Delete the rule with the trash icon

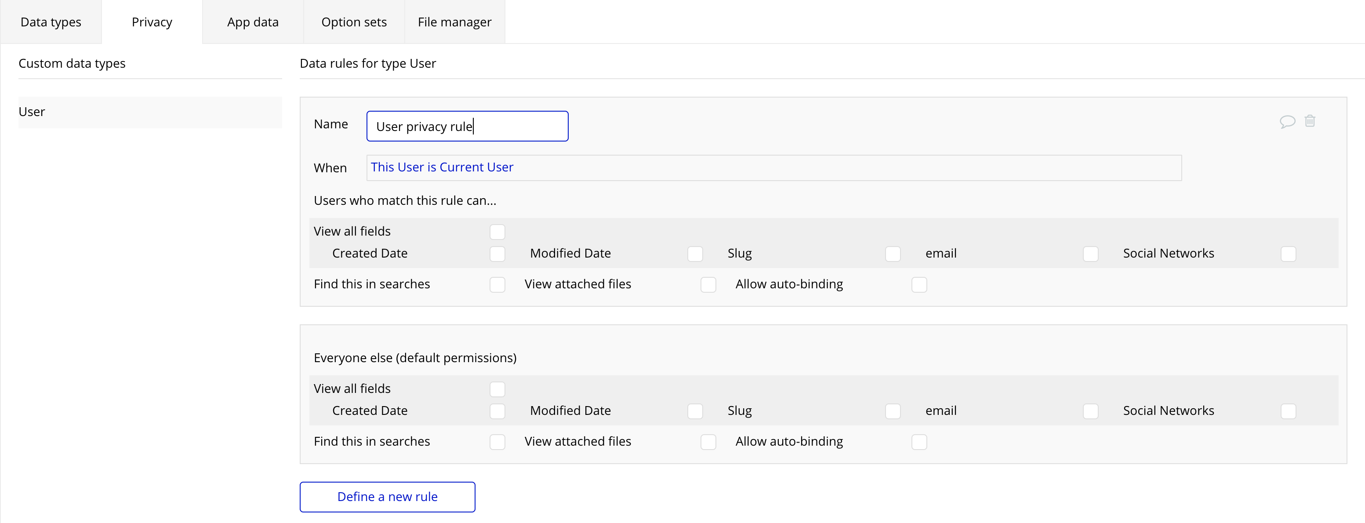click(x=1310, y=121)
